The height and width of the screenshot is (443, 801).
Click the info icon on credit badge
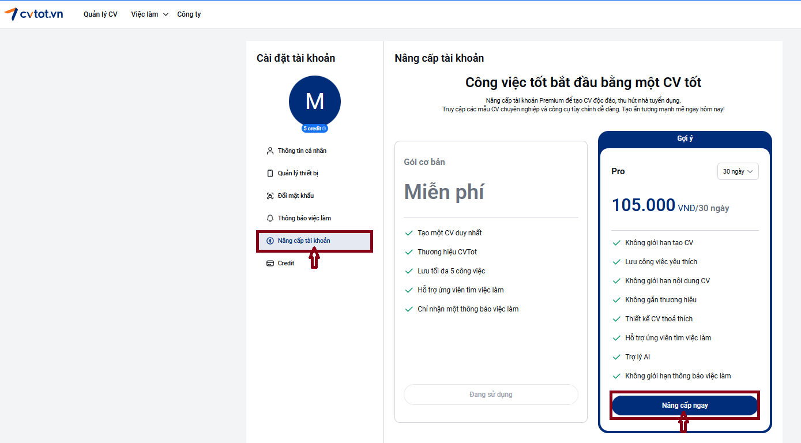point(324,129)
